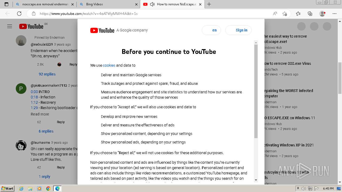Open leumasme avatar
The image size is (342, 192).
21,146
